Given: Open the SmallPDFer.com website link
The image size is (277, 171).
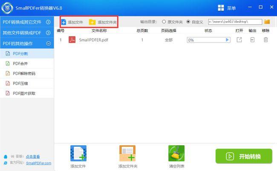Looking at the screenshot, I should tap(38, 163).
